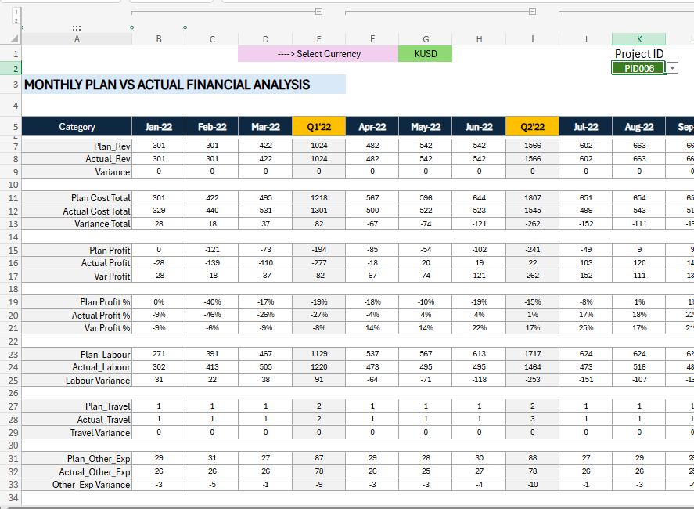694x509 pixels.
Task: Click the Q2'22 orange header cell
Action: [x=532, y=127]
